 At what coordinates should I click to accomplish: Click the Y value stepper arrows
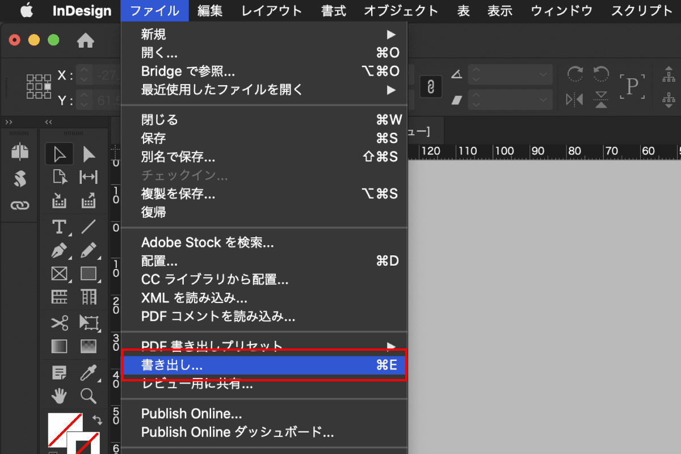click(x=83, y=100)
